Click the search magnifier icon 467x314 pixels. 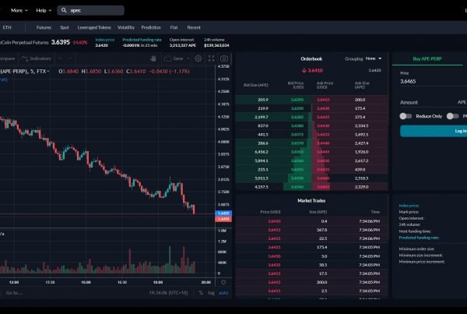tap(64, 10)
